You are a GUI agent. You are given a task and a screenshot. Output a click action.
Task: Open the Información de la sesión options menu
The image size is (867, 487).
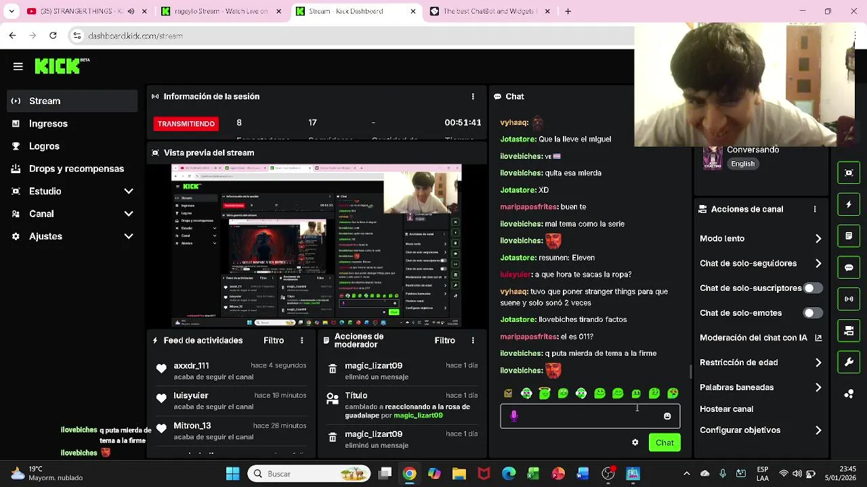point(473,97)
